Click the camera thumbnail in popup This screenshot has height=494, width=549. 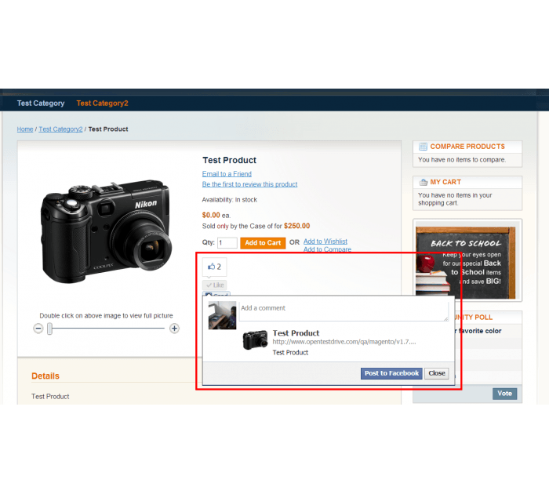(x=255, y=340)
